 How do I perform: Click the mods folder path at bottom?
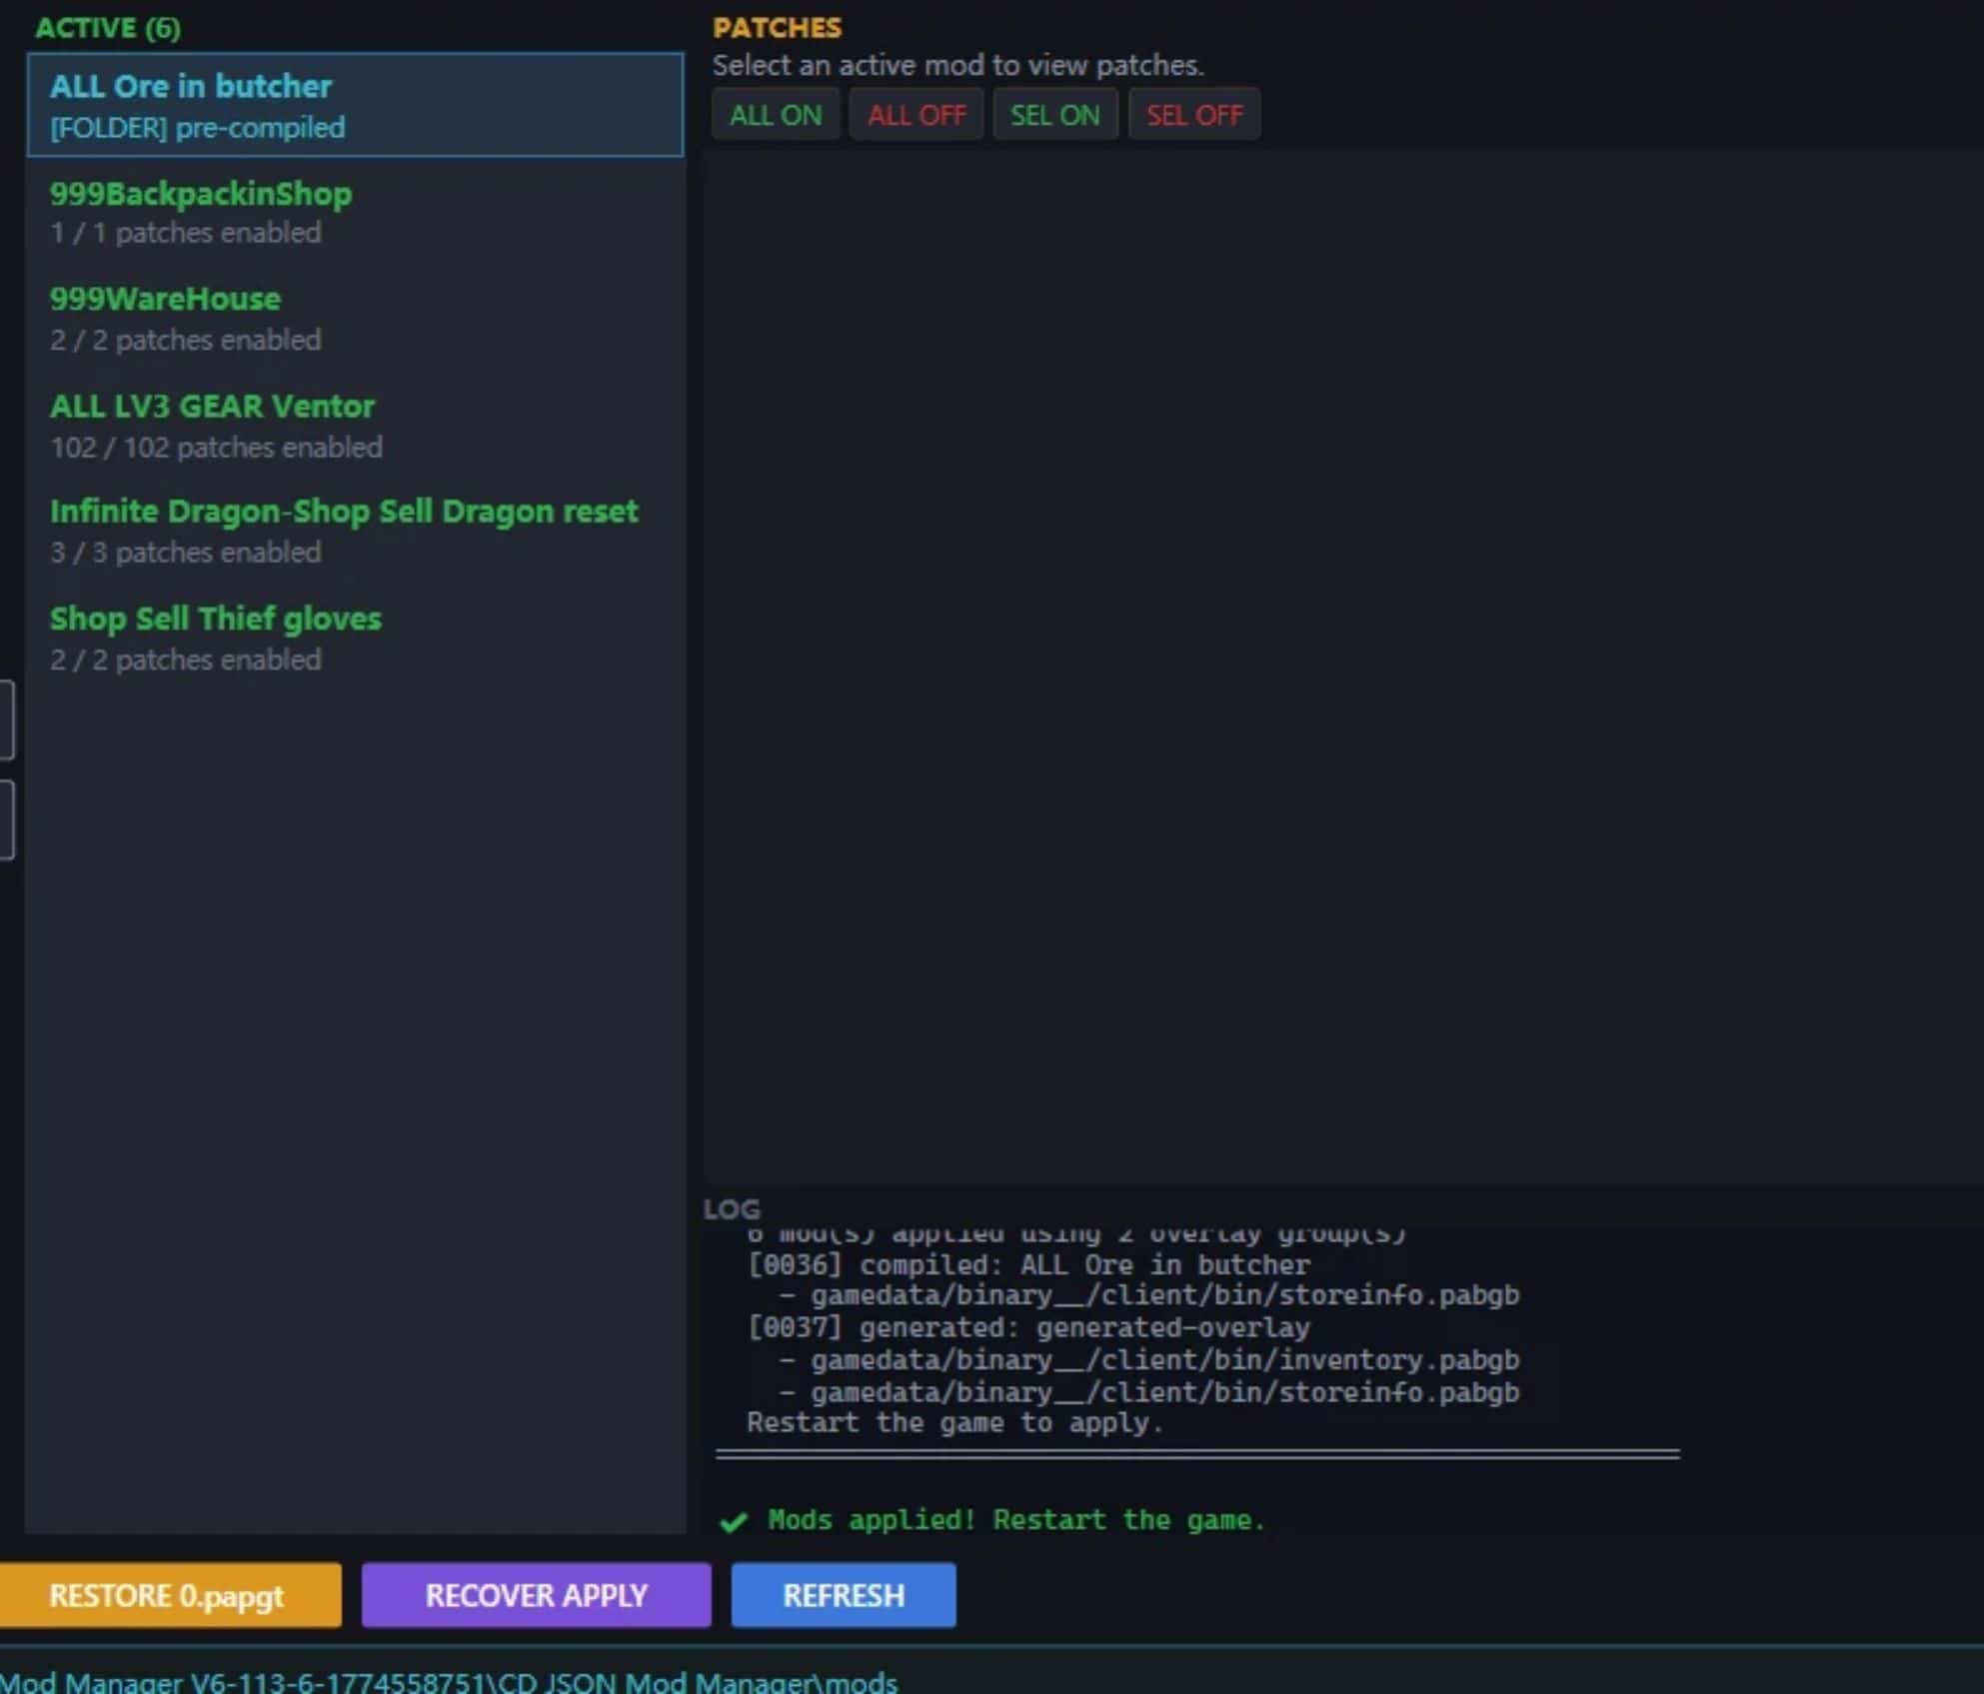coord(450,1682)
